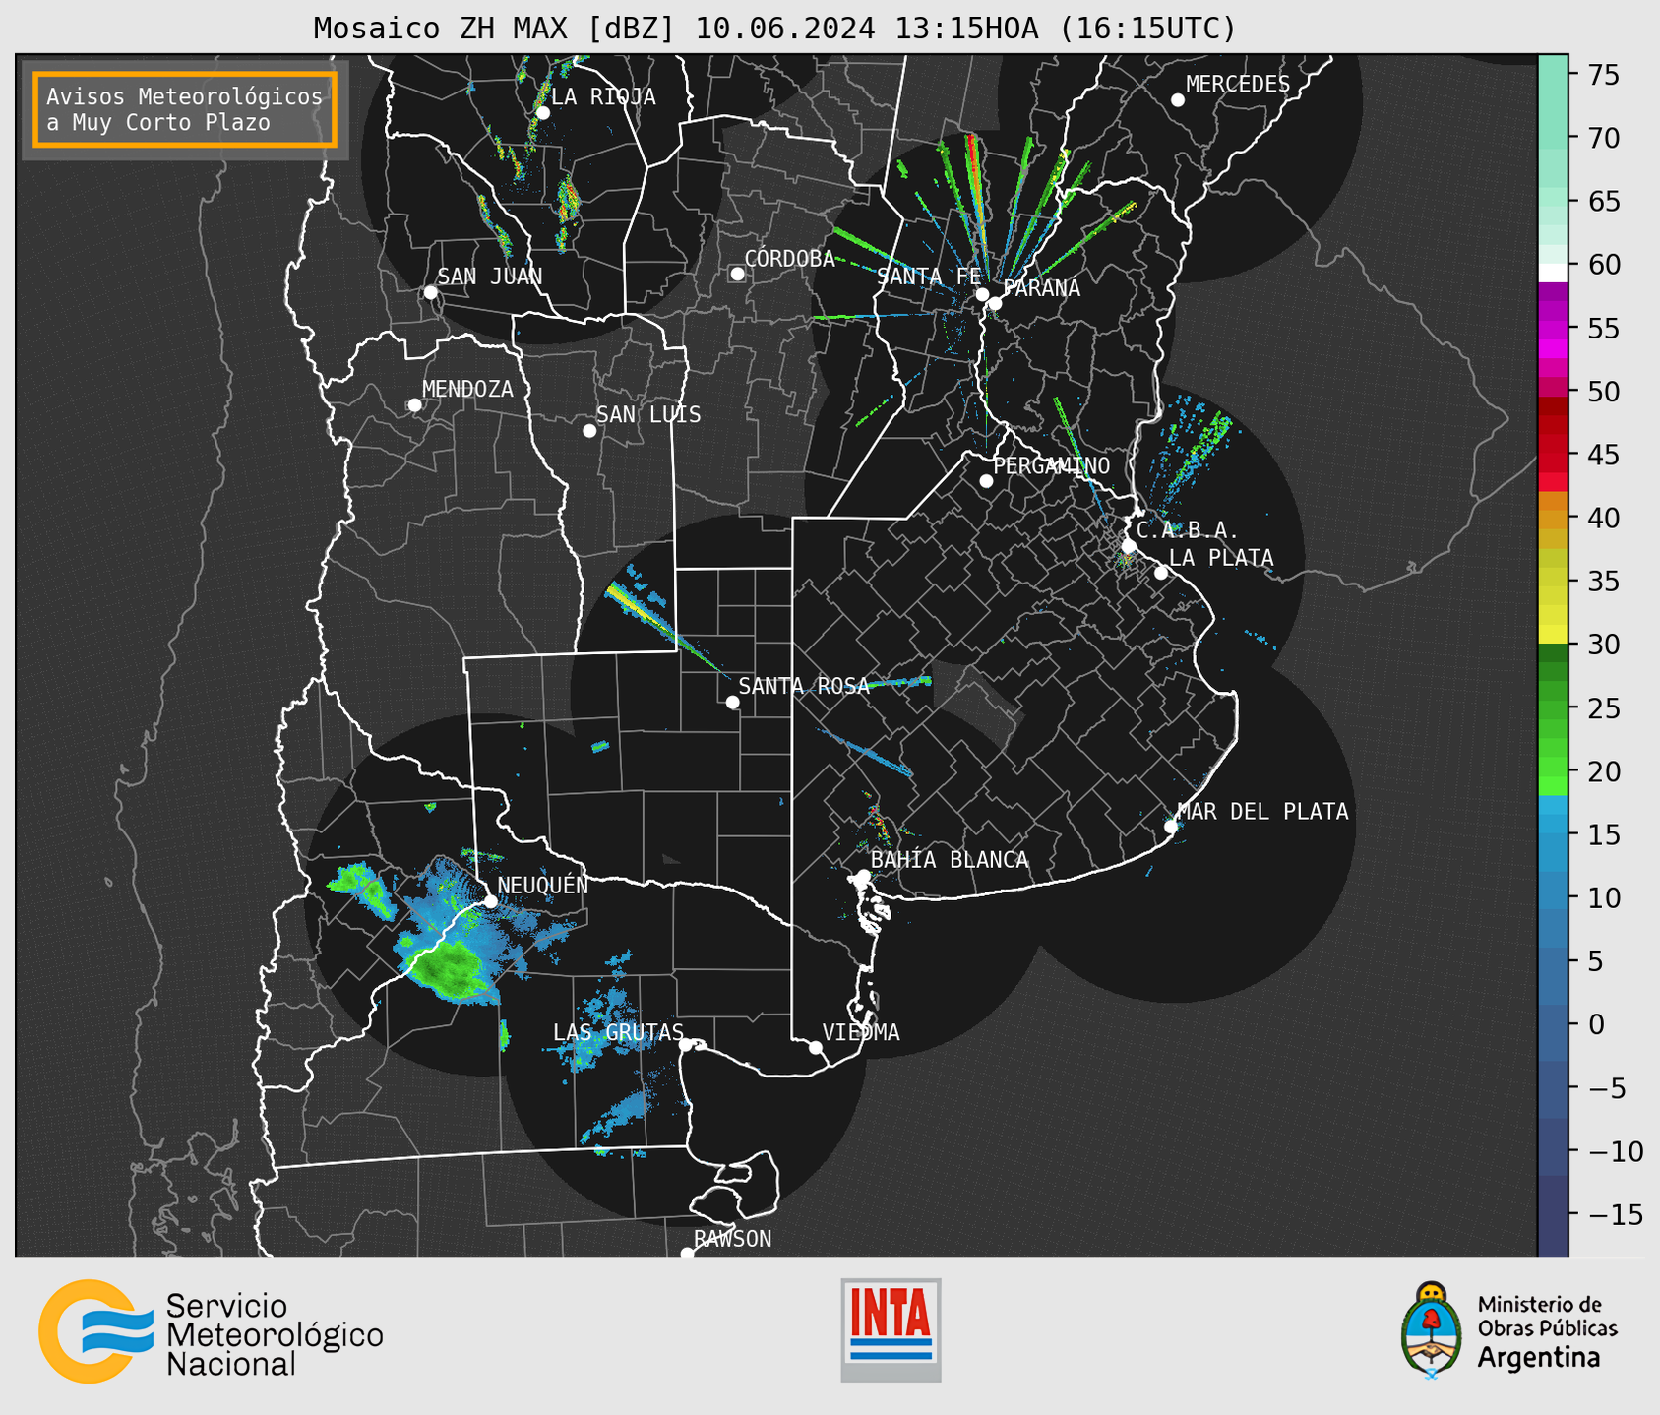1660x1415 pixels.
Task: Click the MENDOZA city marker dot
Action: [x=414, y=405]
